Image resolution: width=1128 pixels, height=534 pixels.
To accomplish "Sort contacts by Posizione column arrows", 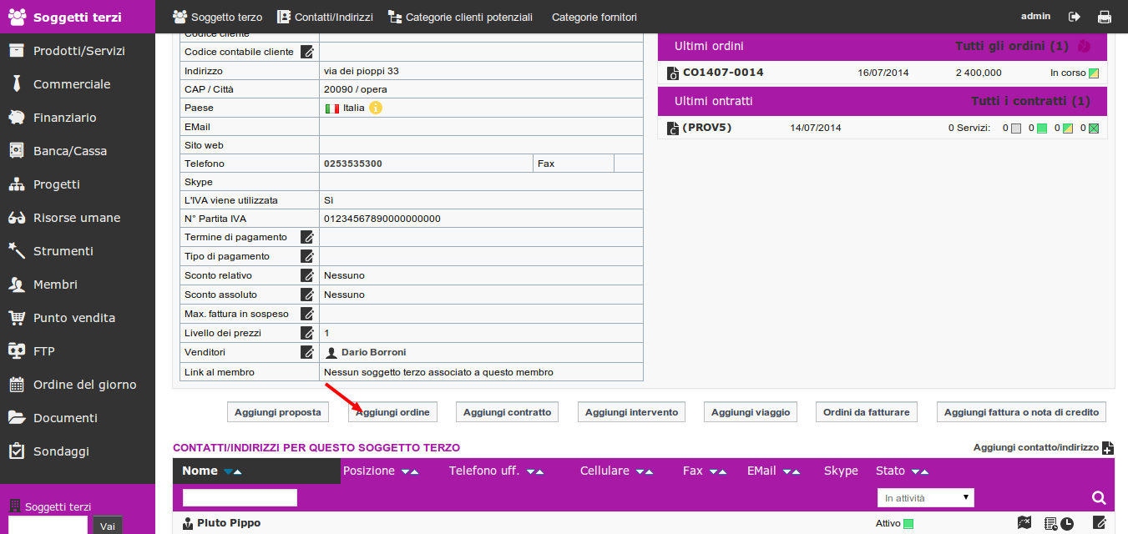I will [x=409, y=471].
